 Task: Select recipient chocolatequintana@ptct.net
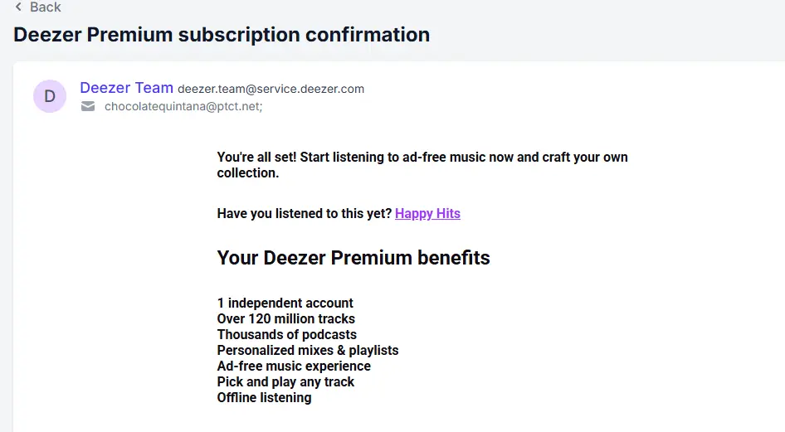[183, 106]
